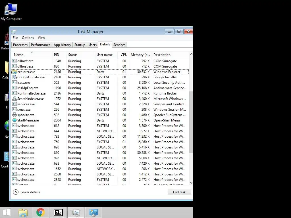Click the Spooler SubSystem description
The image size is (291, 218).
point(169,115)
